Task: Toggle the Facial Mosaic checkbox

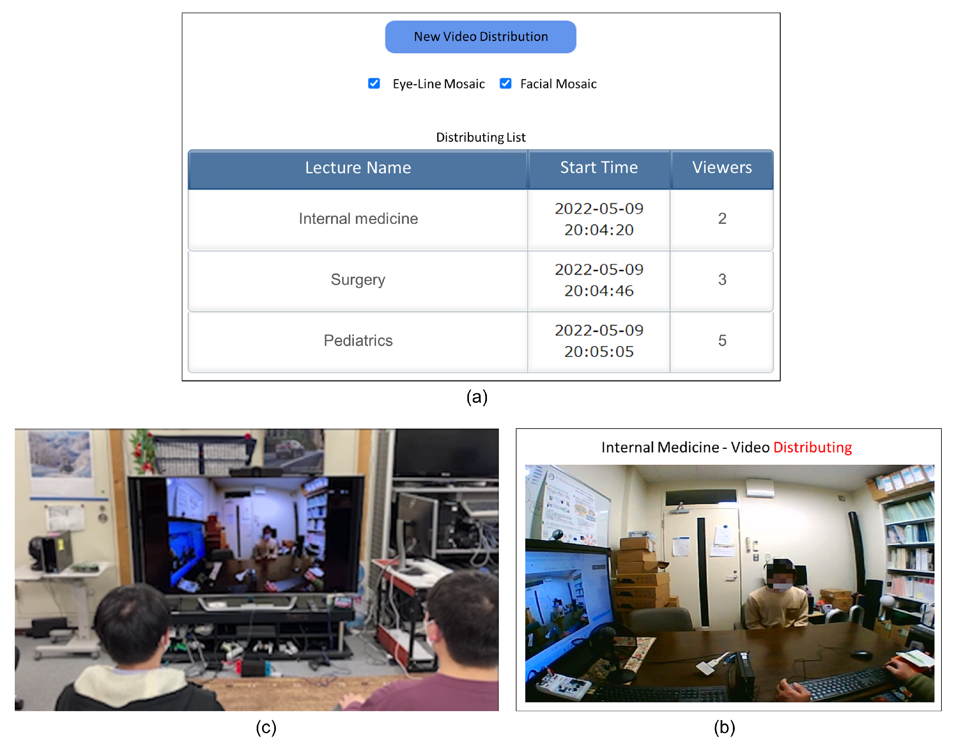Action: coord(505,83)
